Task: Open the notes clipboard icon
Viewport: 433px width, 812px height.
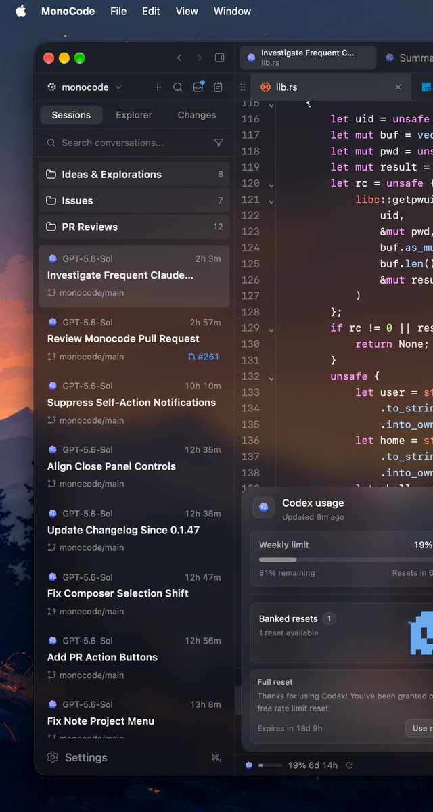Action: (218, 87)
